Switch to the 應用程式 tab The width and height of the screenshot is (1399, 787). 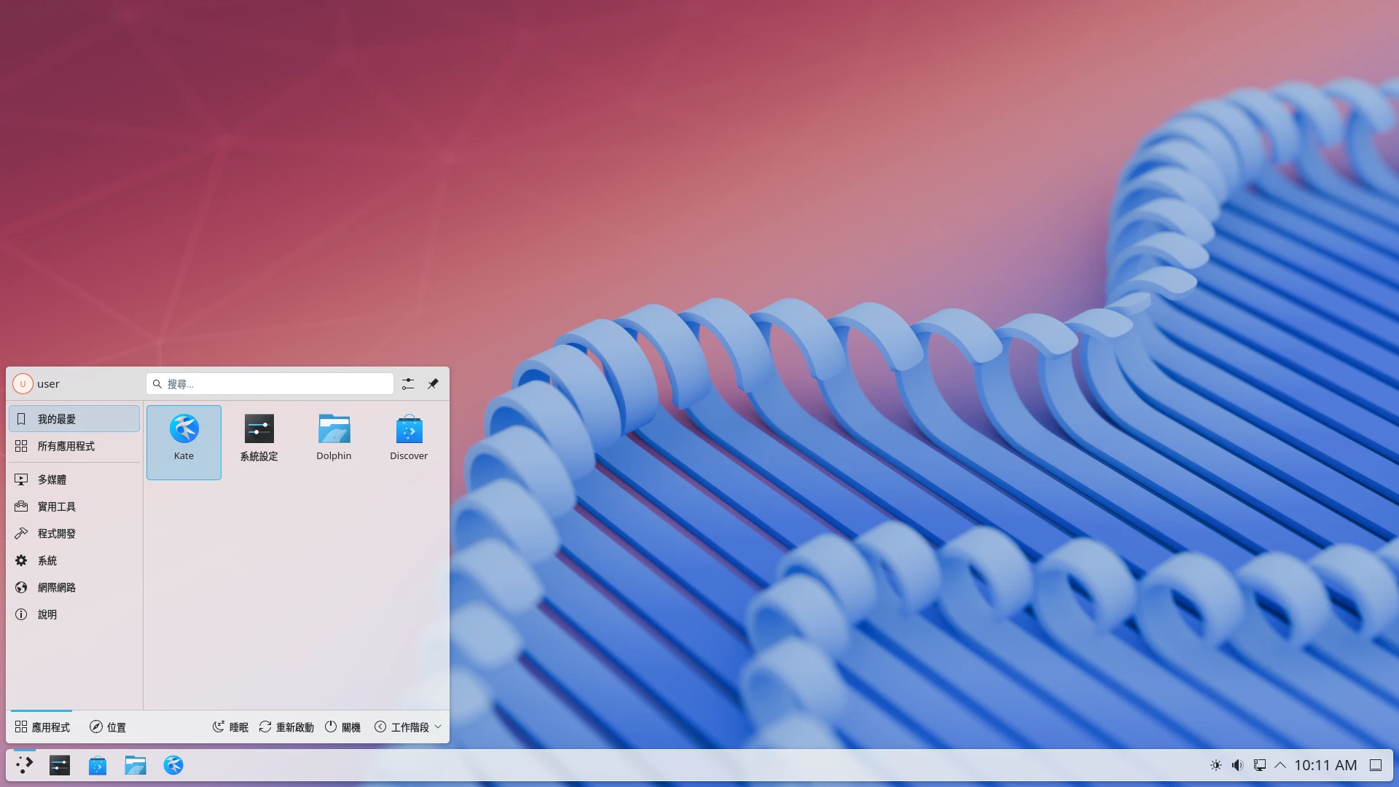point(42,727)
